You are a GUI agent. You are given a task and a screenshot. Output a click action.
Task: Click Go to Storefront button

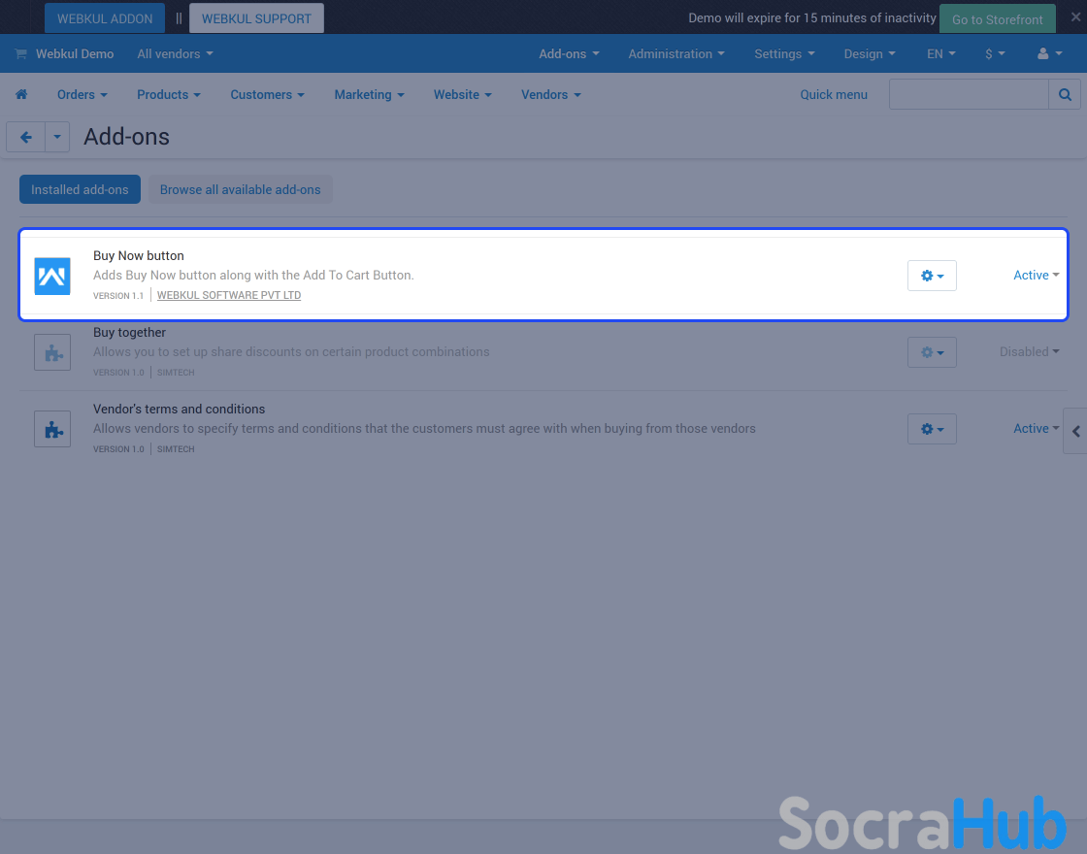pyautogui.click(x=998, y=18)
